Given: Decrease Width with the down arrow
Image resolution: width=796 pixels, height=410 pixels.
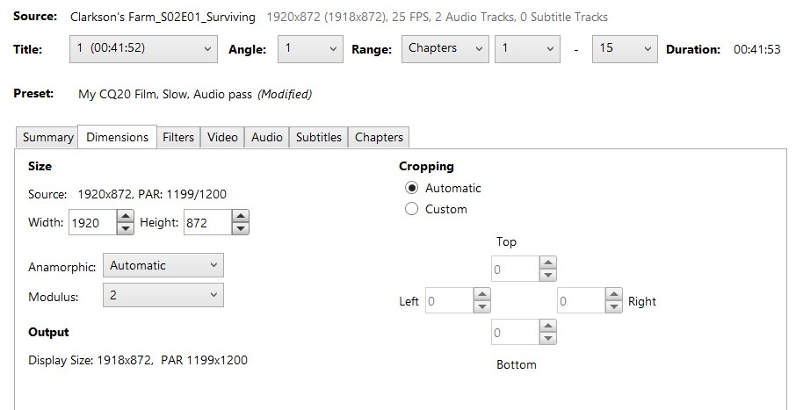Looking at the screenshot, I should (126, 228).
